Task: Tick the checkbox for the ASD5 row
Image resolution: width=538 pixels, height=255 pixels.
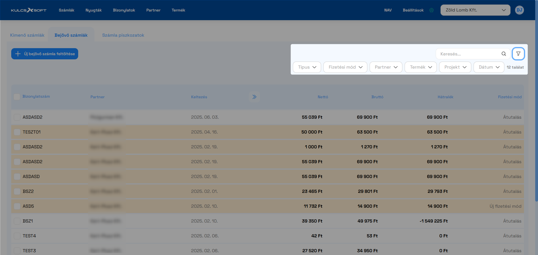Action: click(x=17, y=206)
